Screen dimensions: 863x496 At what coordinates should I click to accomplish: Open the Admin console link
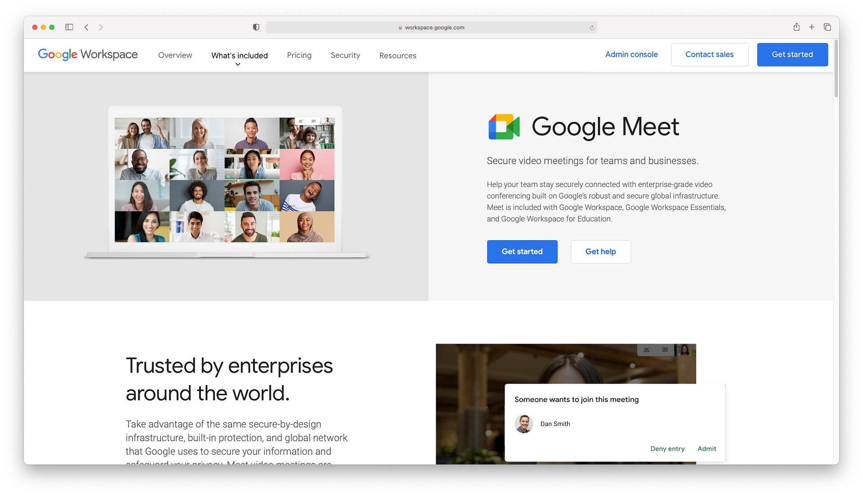click(x=632, y=54)
